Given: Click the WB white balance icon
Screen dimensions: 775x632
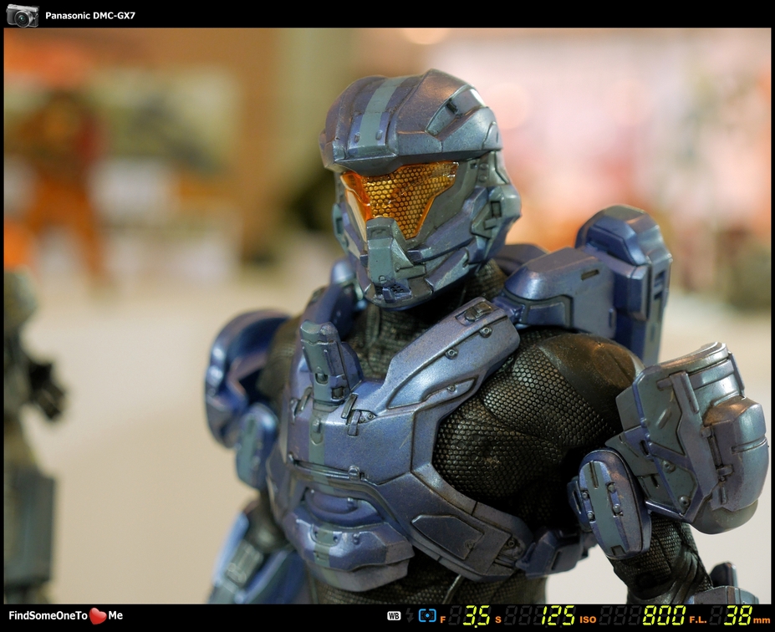Looking at the screenshot, I should tap(394, 615).
